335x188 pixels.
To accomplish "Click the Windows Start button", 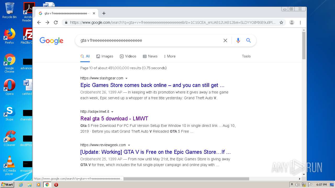I will pos(7,185).
